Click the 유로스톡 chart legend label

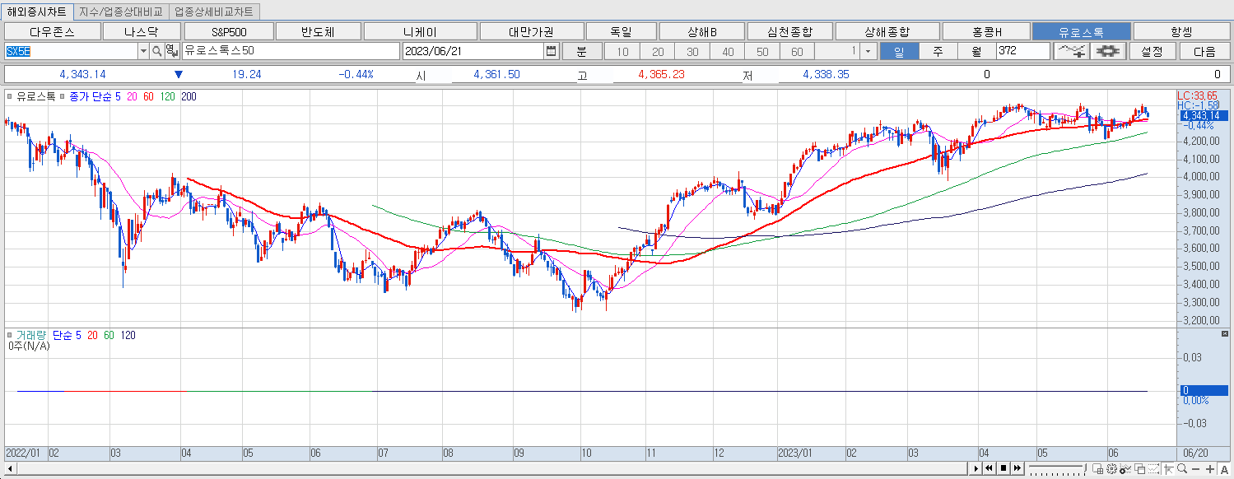pyautogui.click(x=35, y=96)
